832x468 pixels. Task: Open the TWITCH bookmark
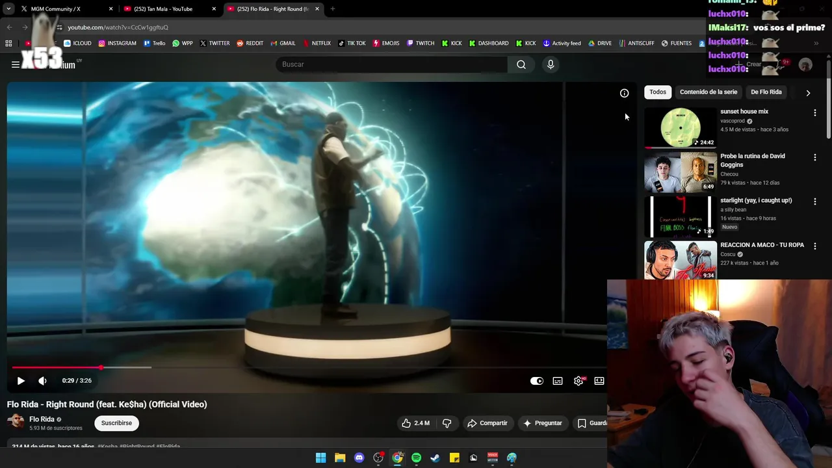(421, 44)
